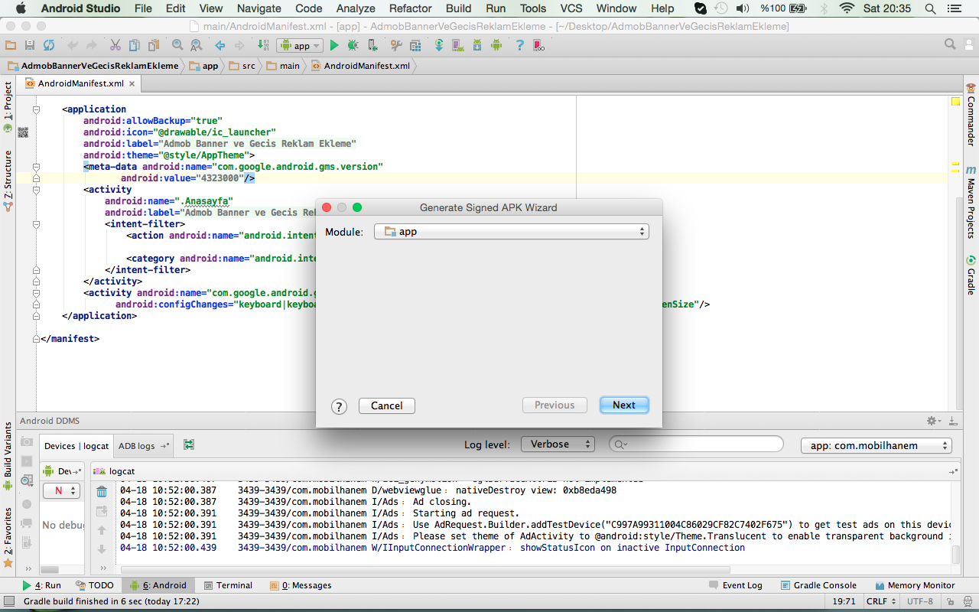Open the Build menu
This screenshot has width=979, height=612.
coord(458,8)
